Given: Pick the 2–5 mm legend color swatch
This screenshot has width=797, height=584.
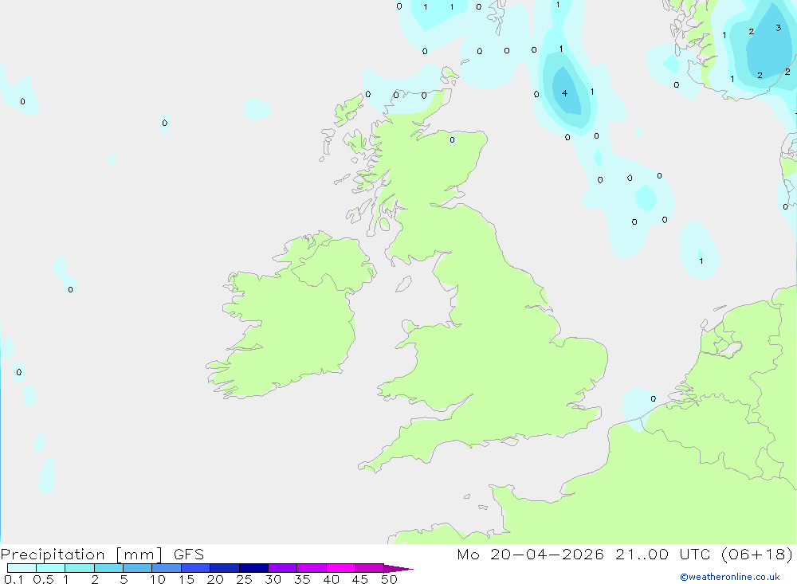Looking at the screenshot, I should pos(108,568).
